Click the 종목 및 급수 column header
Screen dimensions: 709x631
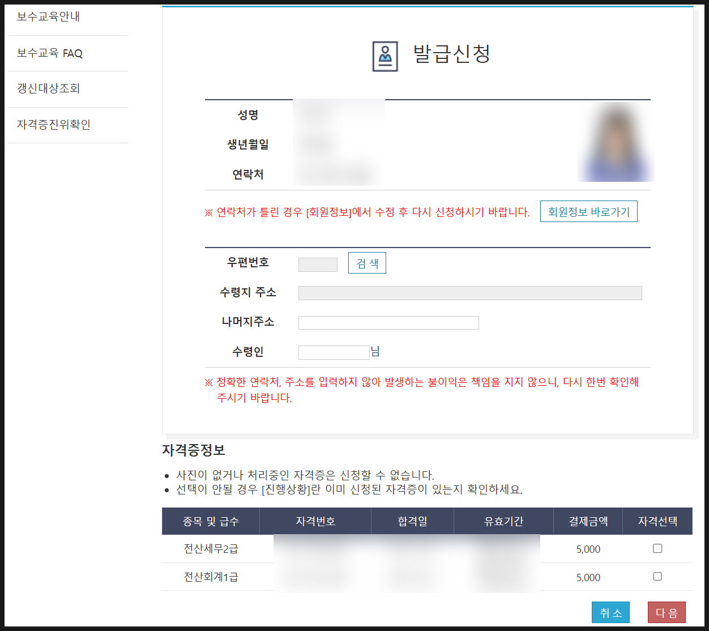coord(211,521)
